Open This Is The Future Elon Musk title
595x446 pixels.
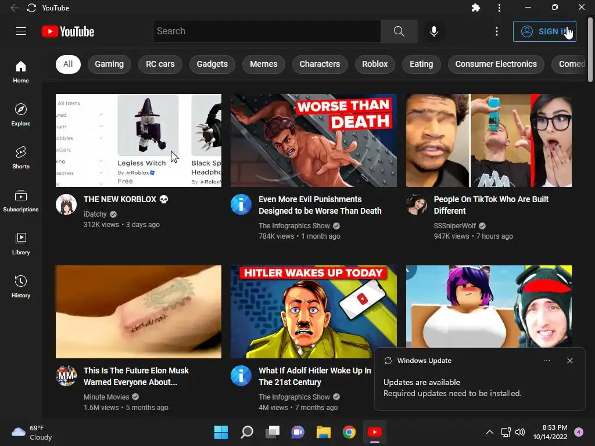click(x=136, y=376)
